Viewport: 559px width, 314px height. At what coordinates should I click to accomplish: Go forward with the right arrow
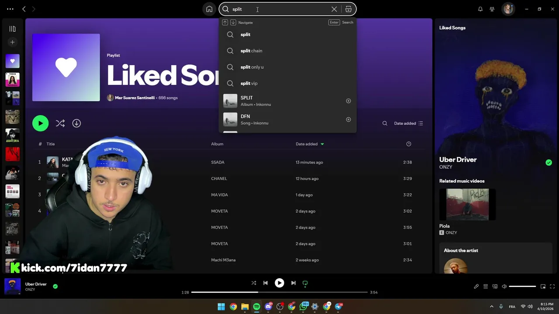(34, 9)
